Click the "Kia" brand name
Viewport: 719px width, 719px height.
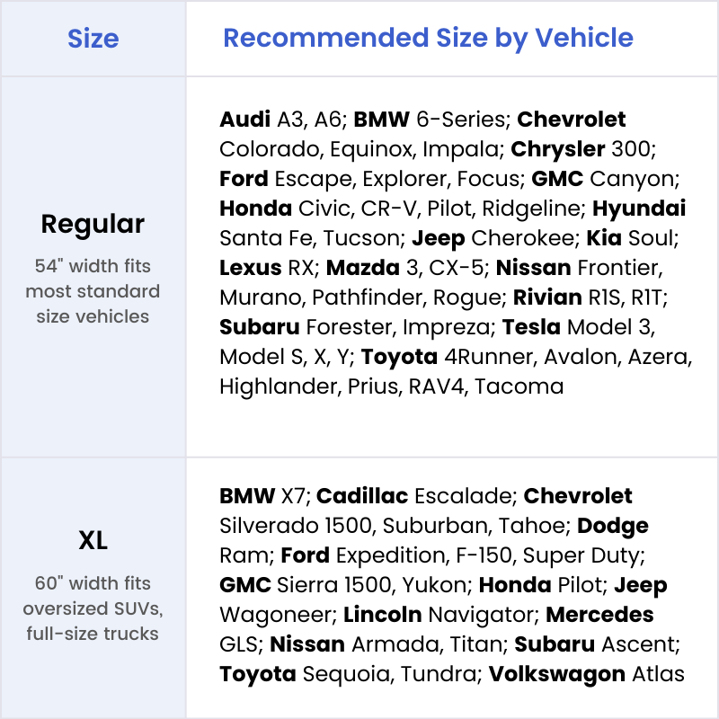point(604,238)
